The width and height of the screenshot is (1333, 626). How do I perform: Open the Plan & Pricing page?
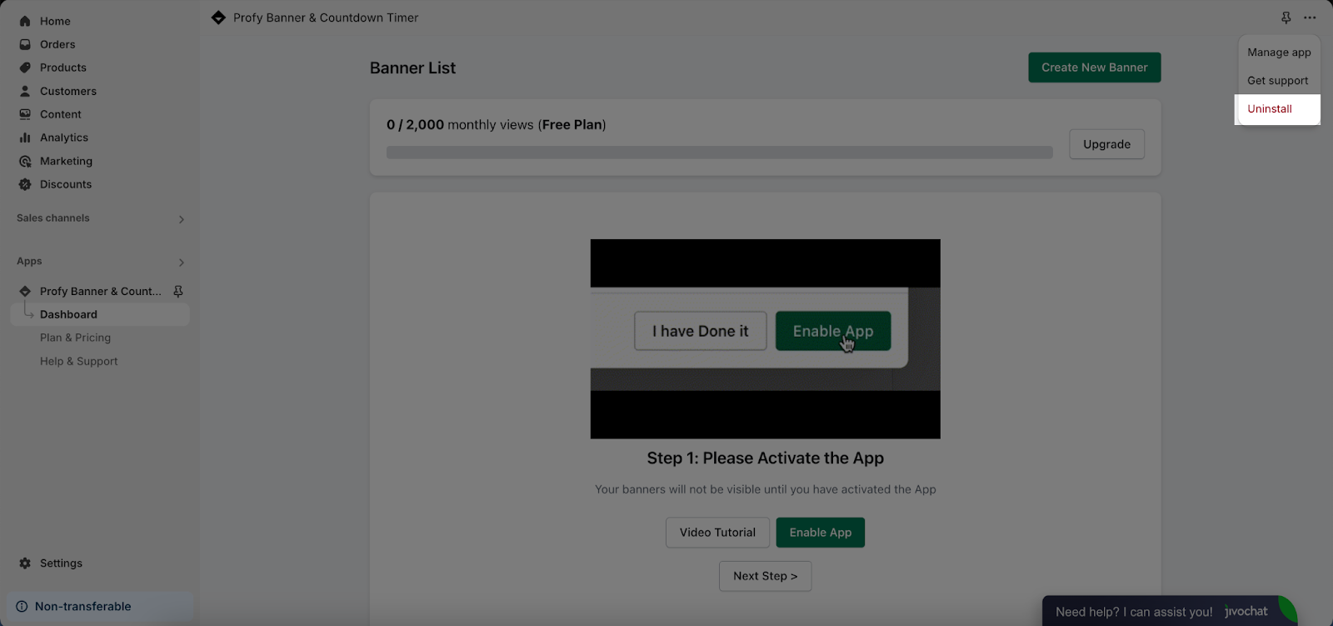[x=75, y=338]
